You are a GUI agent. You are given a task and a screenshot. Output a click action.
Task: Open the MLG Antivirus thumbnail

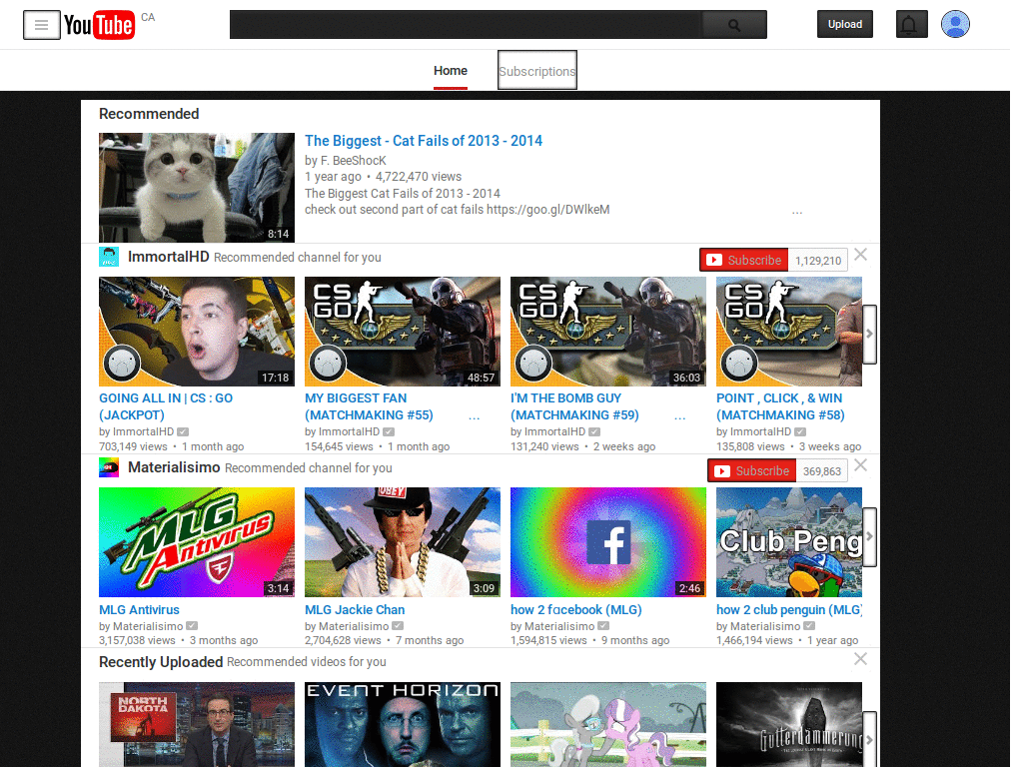pos(197,542)
